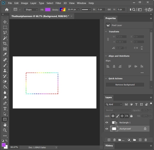Open the layer Kind filter dropdown
The width and height of the screenshot is (154, 150).
114,104
